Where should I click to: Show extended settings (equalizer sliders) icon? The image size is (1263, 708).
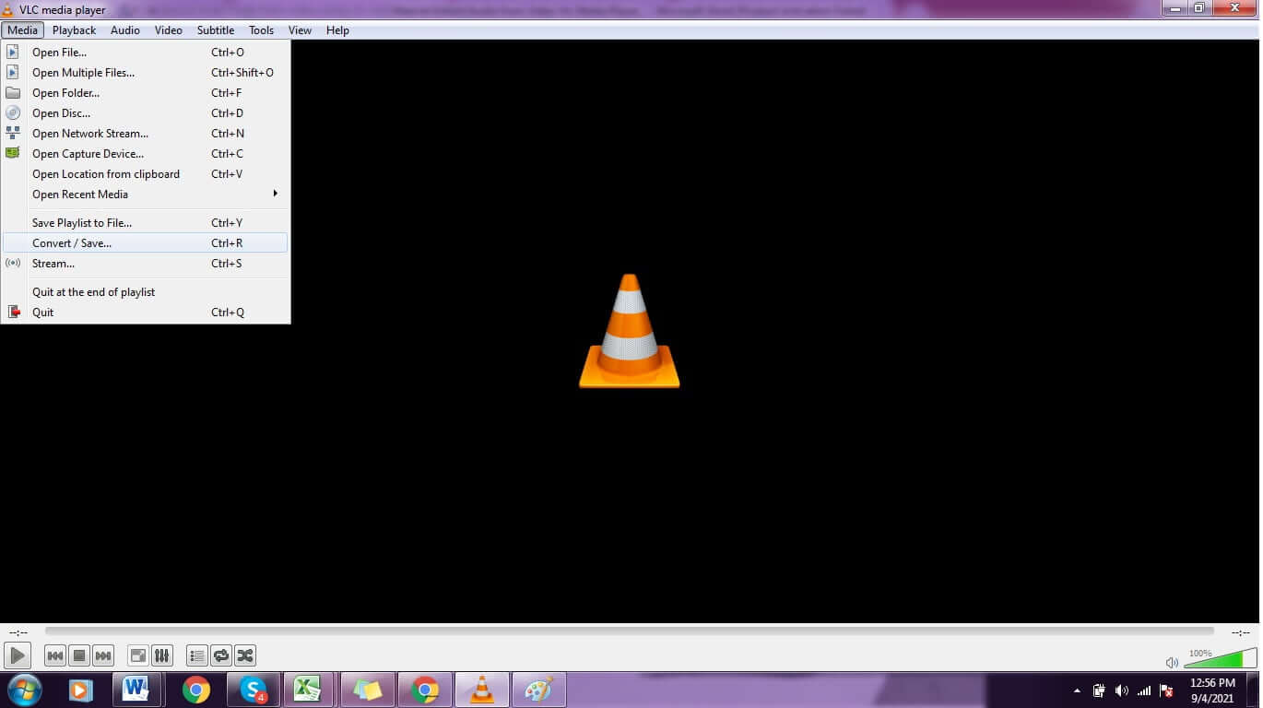point(161,655)
